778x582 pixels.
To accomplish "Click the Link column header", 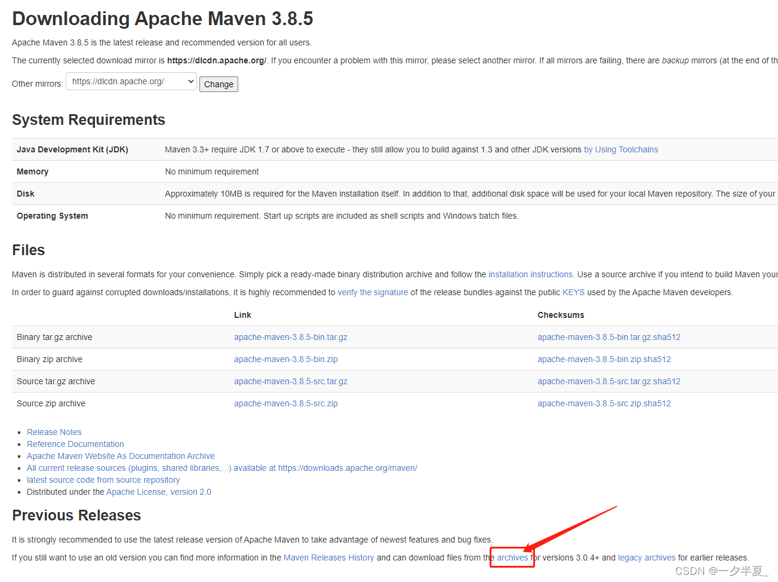I will [x=242, y=315].
